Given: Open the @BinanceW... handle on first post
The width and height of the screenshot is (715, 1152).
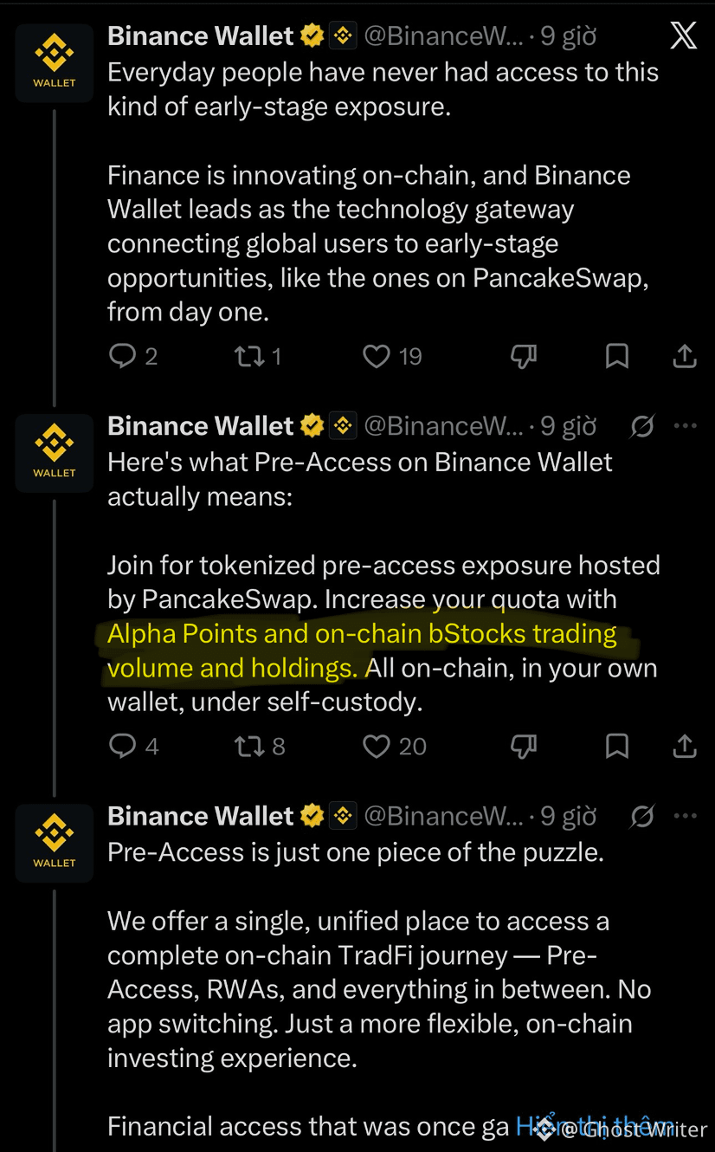Looking at the screenshot, I should (443, 36).
